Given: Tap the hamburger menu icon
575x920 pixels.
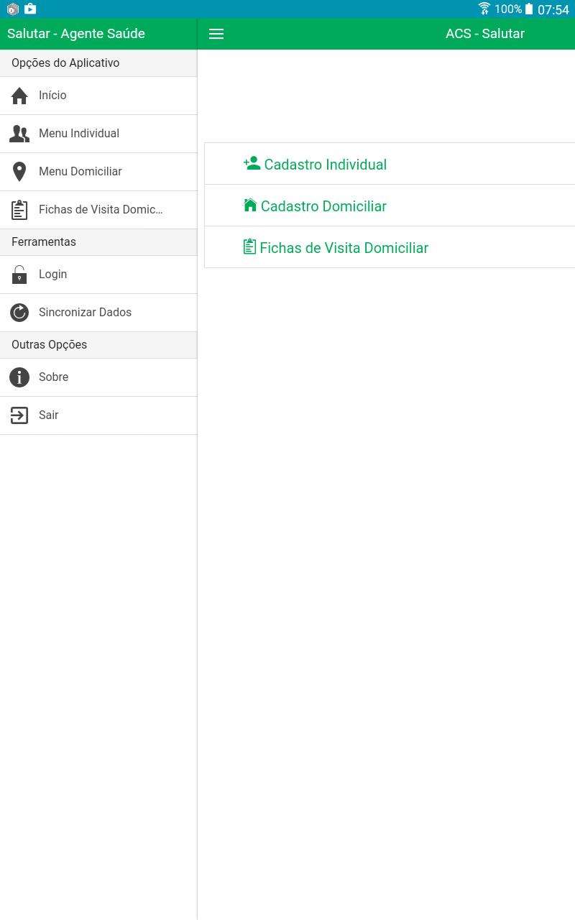Looking at the screenshot, I should click(216, 34).
